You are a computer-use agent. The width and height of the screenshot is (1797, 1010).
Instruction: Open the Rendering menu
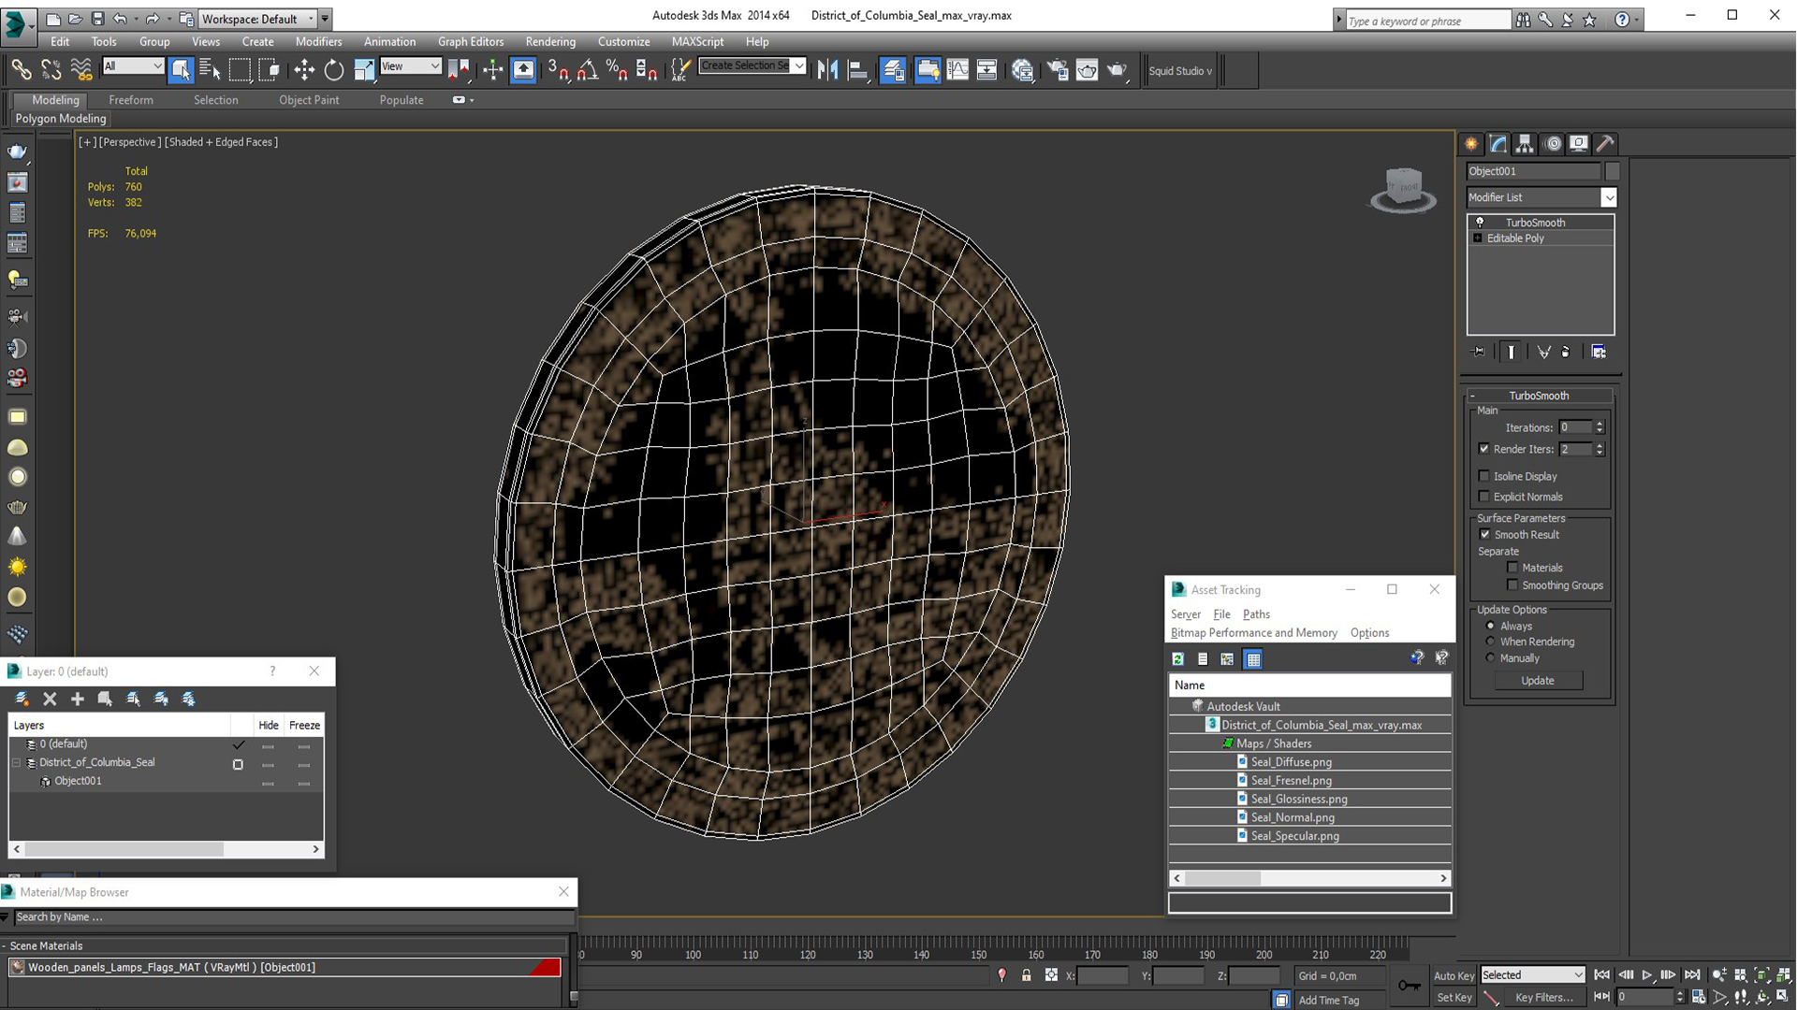(550, 42)
